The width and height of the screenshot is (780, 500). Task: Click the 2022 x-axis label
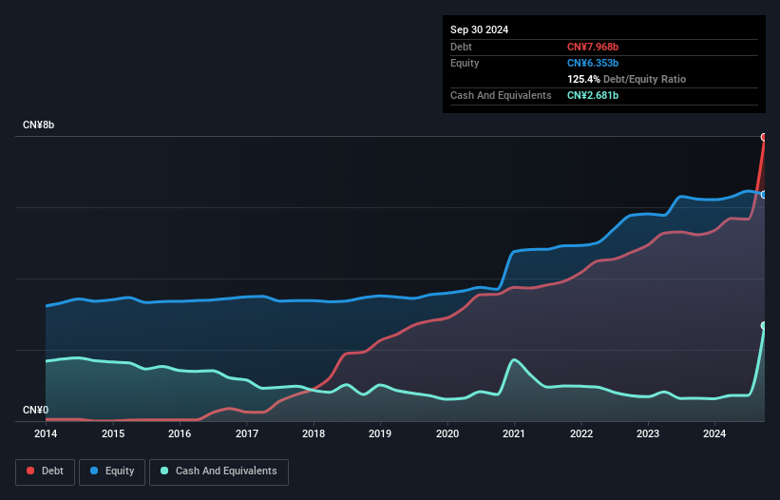[x=581, y=433]
